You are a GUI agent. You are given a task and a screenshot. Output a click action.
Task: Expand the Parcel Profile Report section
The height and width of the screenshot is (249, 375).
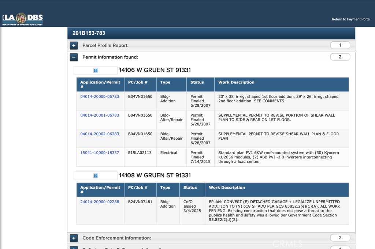pos(74,46)
